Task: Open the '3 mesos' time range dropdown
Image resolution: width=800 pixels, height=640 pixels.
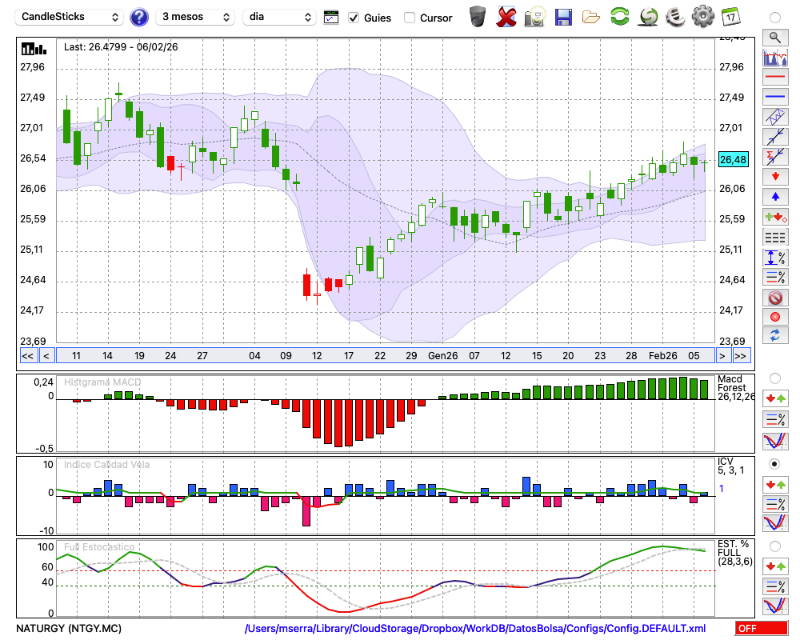Action: click(x=195, y=17)
